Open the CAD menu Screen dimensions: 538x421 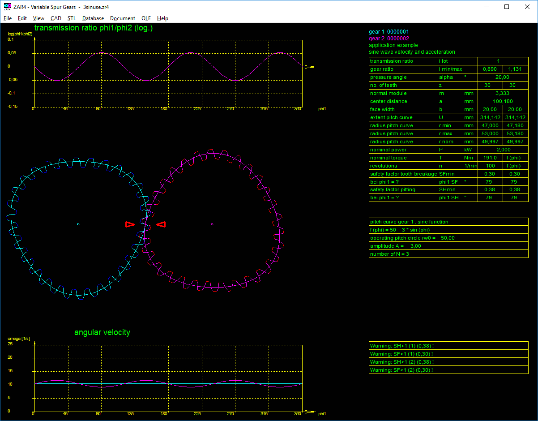click(x=56, y=18)
